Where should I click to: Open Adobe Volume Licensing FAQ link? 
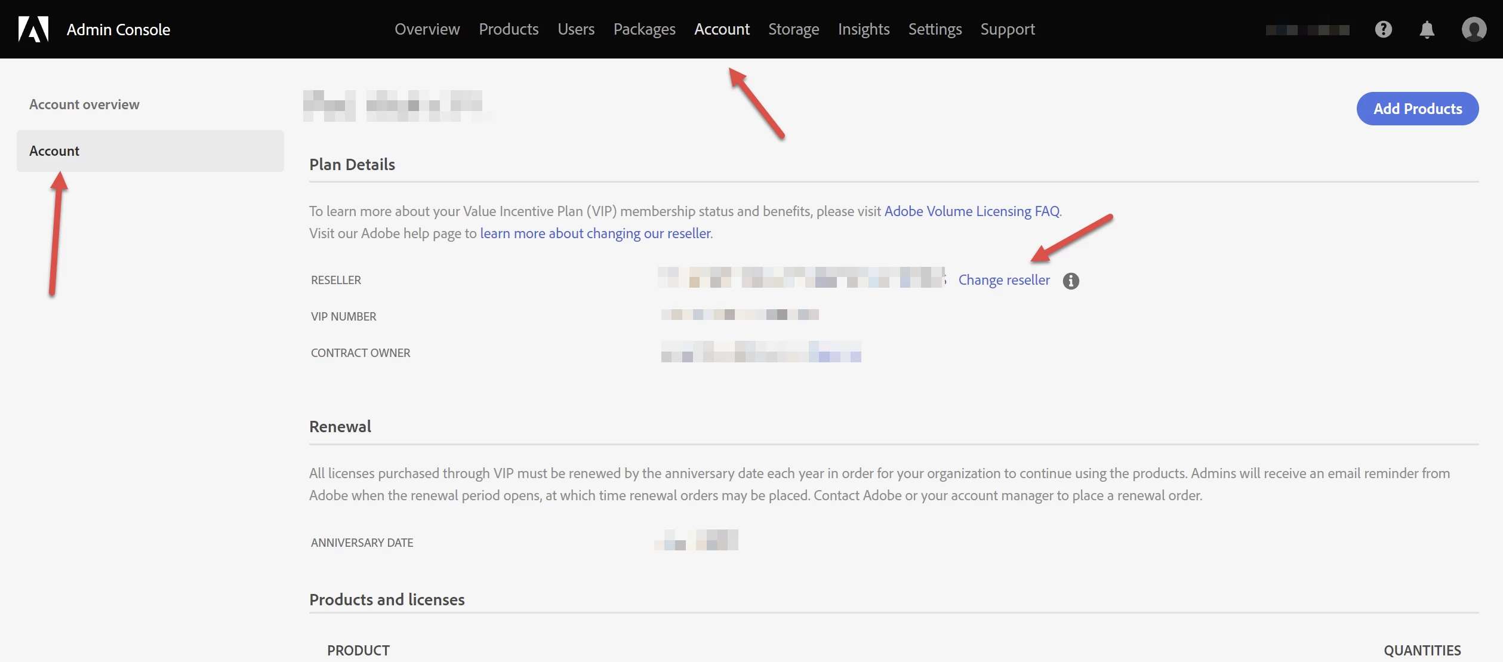971,211
